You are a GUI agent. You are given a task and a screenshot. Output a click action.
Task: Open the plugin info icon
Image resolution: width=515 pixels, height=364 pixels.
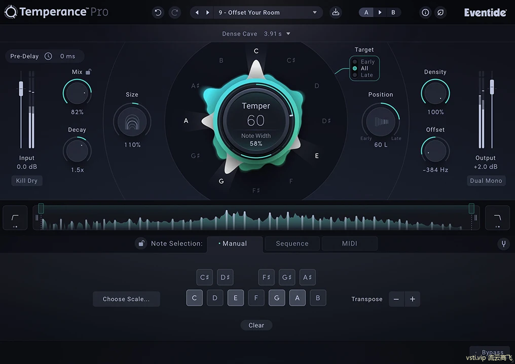coord(425,12)
